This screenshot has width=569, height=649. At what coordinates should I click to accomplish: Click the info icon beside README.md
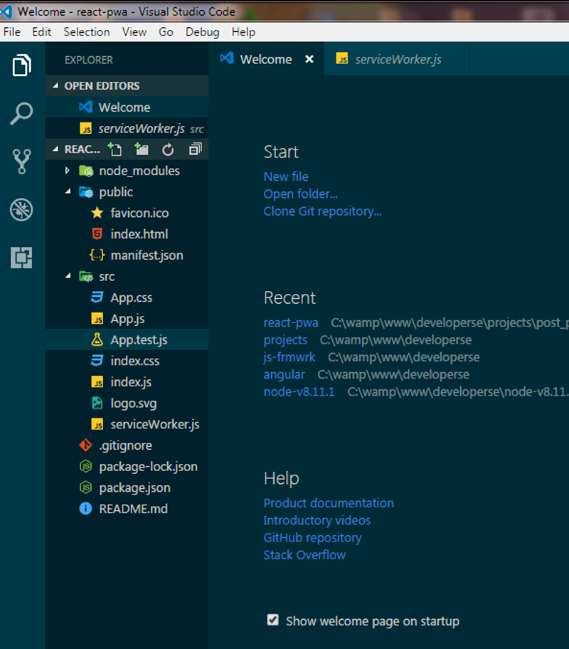point(85,508)
